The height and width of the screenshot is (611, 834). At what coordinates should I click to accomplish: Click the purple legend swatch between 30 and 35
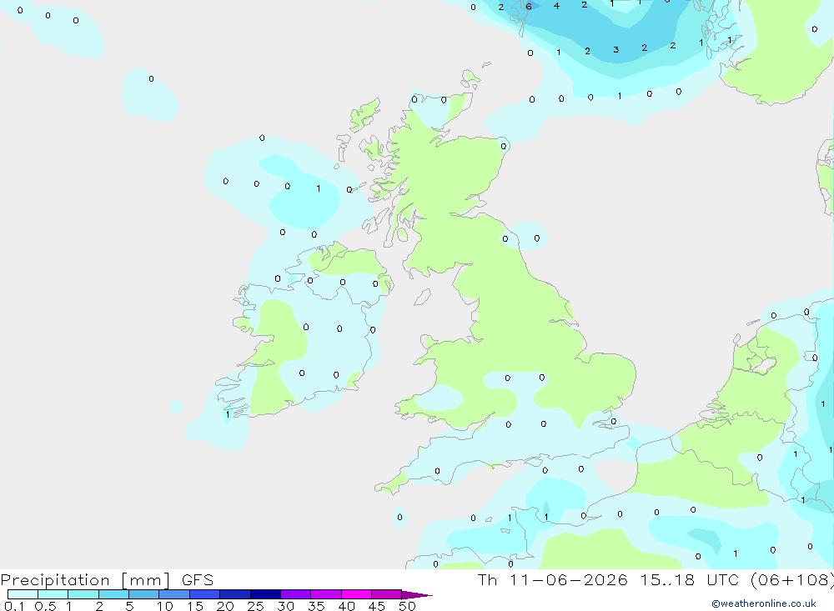[296, 594]
